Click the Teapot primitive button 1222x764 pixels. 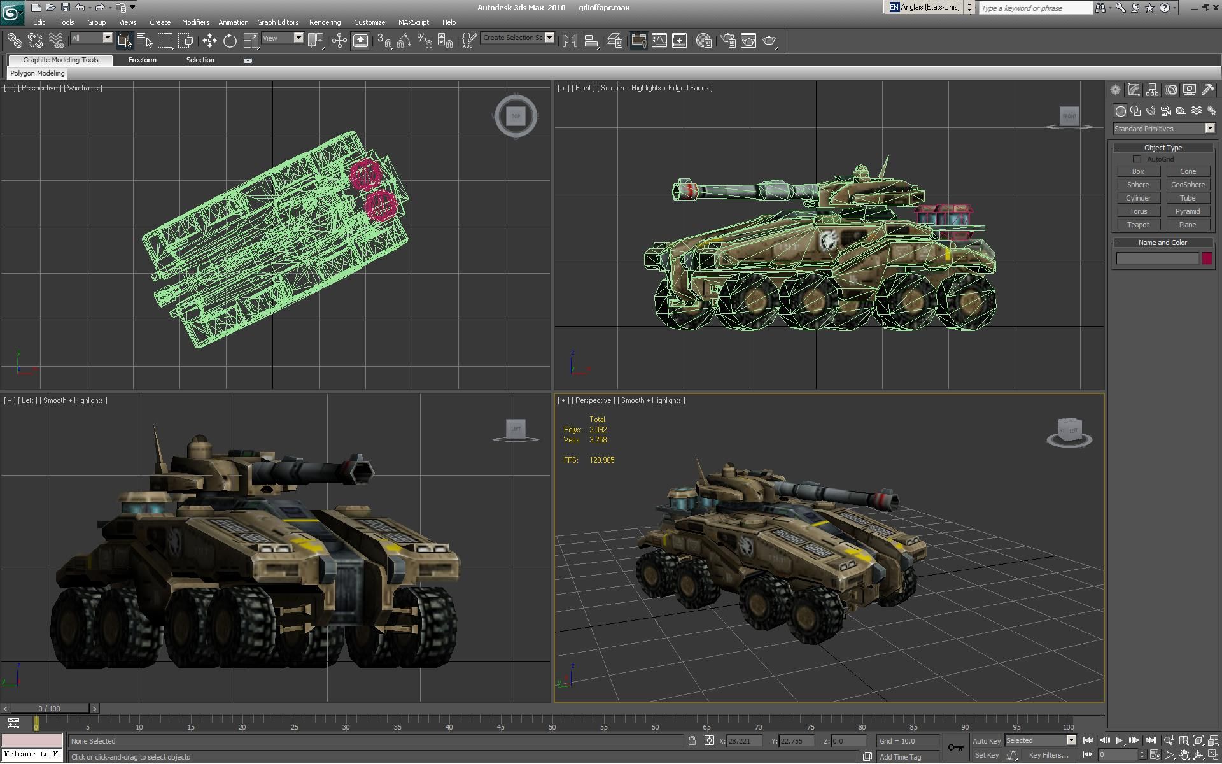[x=1138, y=225]
